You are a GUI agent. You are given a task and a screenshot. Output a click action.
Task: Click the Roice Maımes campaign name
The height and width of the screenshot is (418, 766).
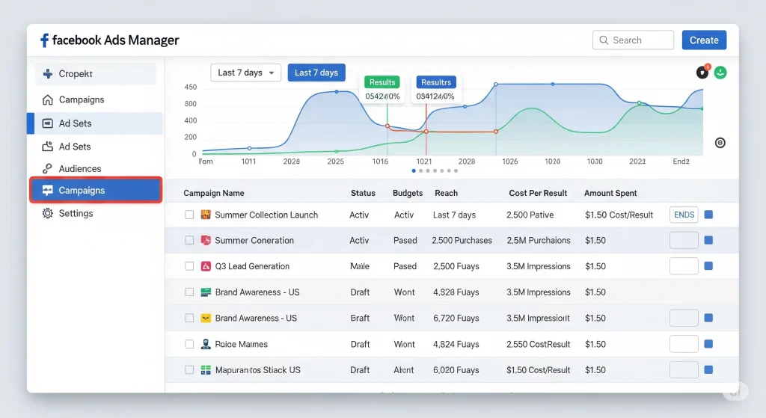pos(242,344)
